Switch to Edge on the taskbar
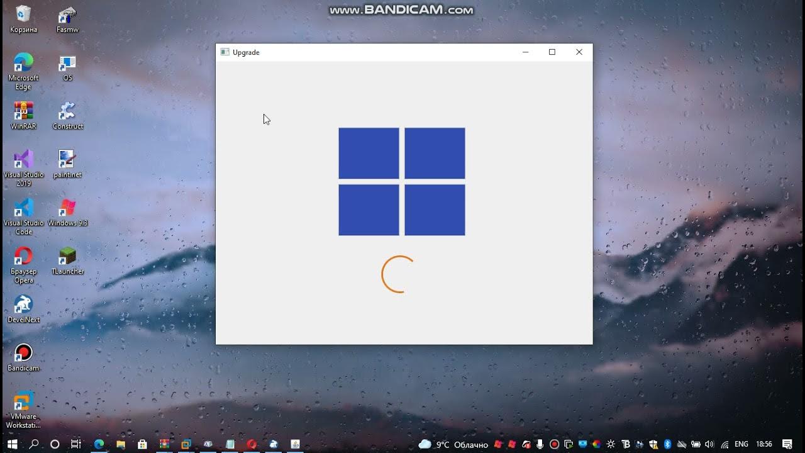Screen dimensions: 805x453 click(x=99, y=444)
